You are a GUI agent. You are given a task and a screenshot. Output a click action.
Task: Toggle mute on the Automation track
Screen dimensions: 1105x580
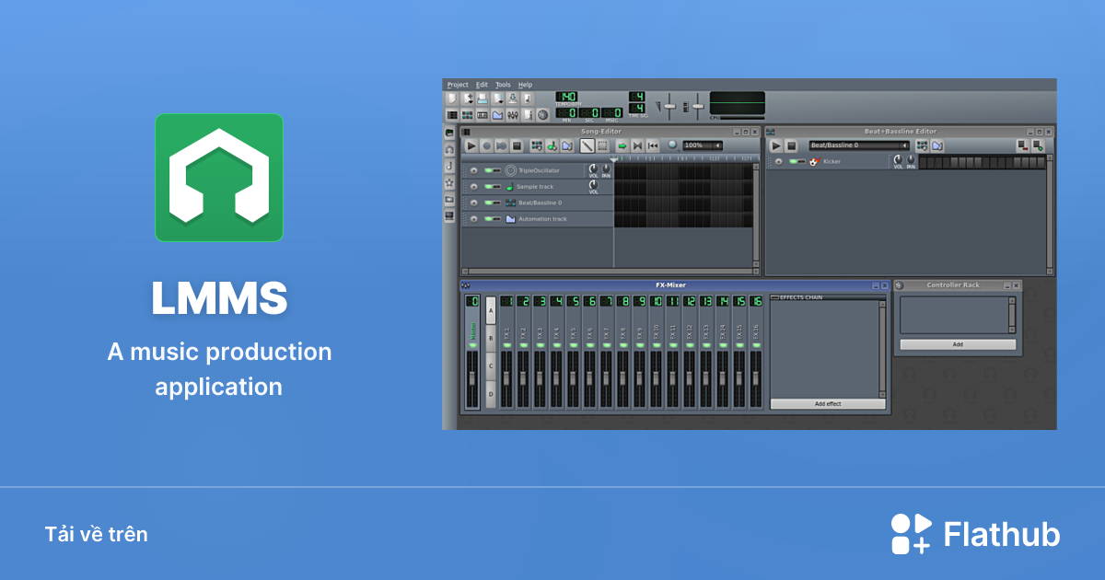pos(488,218)
